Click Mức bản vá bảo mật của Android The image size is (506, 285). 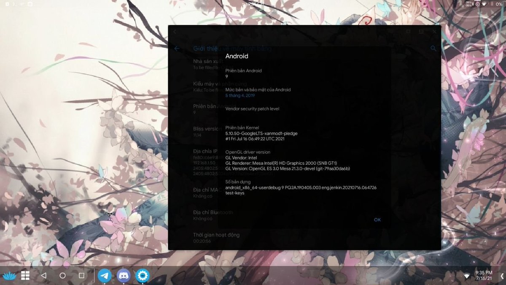(x=258, y=90)
